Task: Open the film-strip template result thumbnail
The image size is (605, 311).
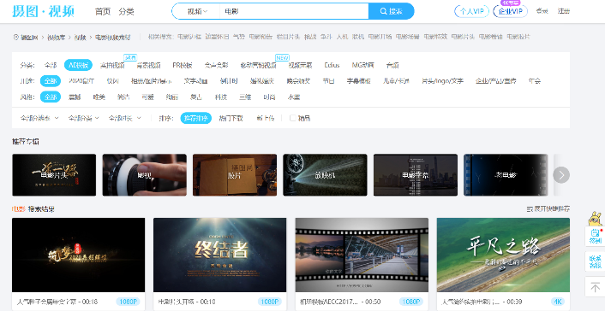Action: click(362, 255)
